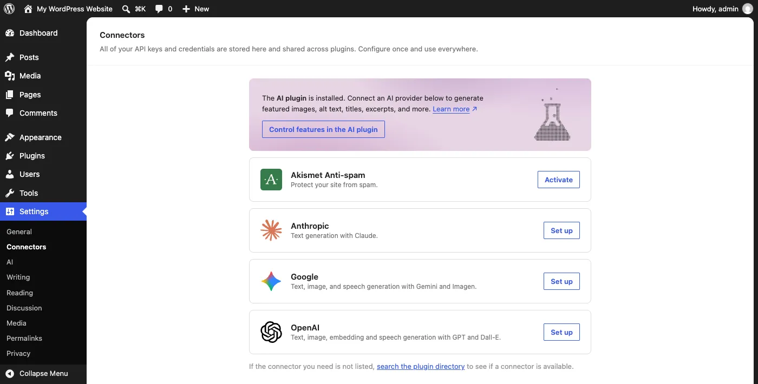Set up the Anthropic connector

(x=561, y=230)
